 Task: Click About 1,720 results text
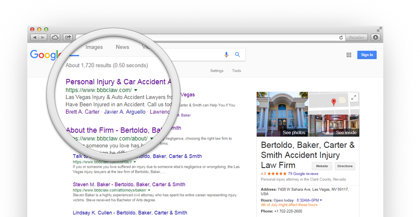(x=107, y=66)
